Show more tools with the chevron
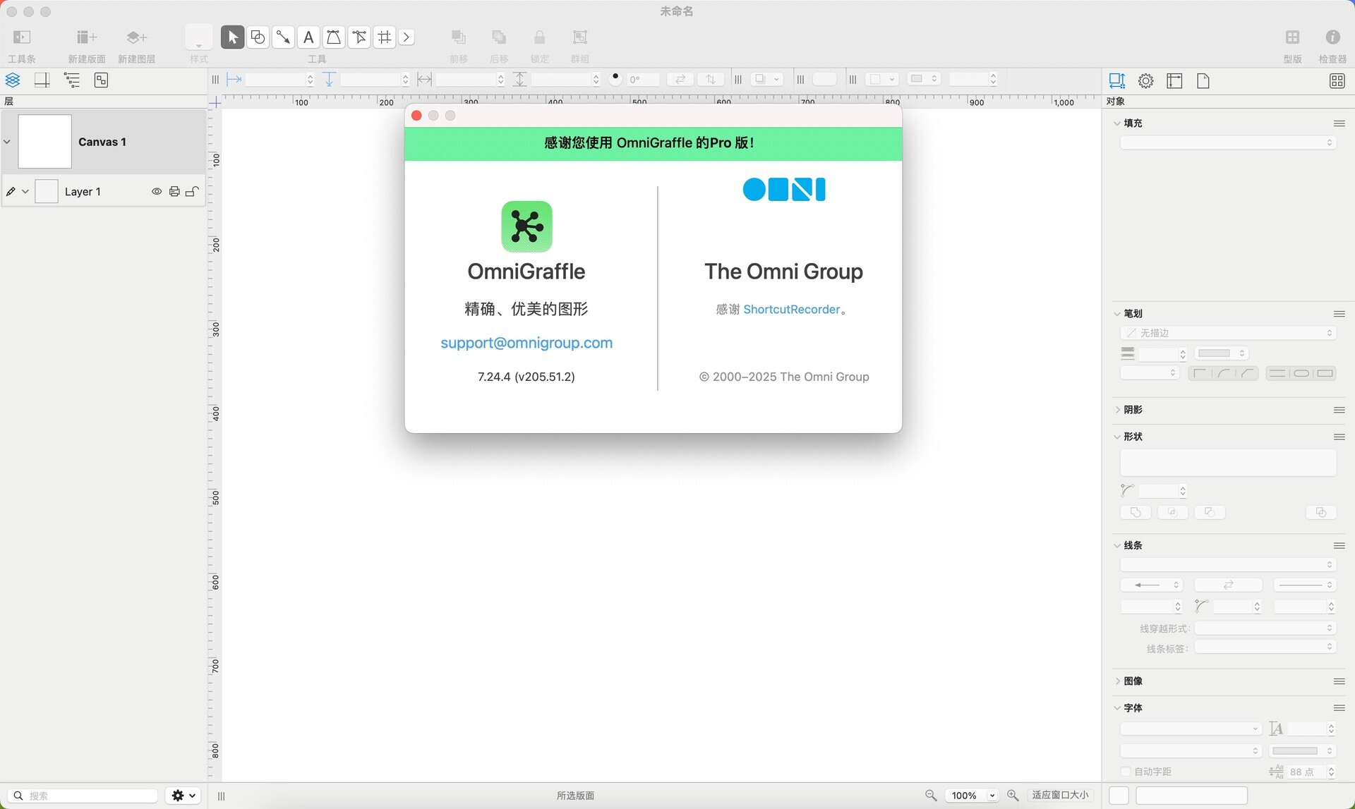 click(406, 37)
